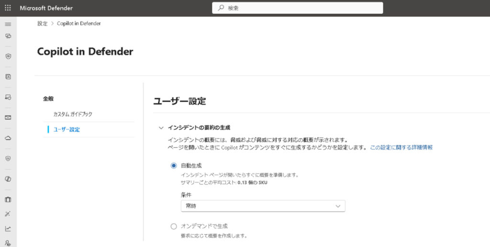Open the app launcher grid icon
Image resolution: width=490 pixels, height=247 pixels.
pos(8,8)
